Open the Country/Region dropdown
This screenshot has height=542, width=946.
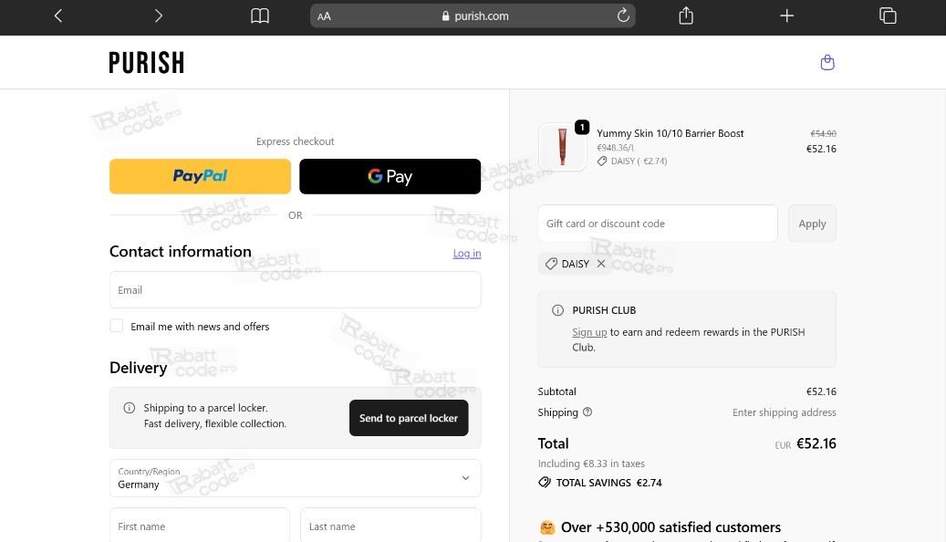295,478
